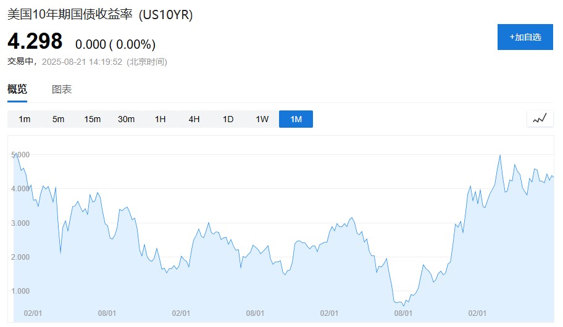Open the 图表 tab
This screenshot has width=563, height=327.
tap(62, 89)
